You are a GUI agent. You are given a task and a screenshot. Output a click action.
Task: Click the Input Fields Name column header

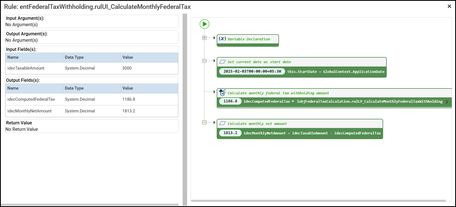tap(13, 57)
